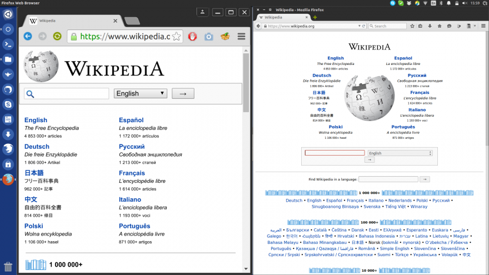Submit search with the arrow button in left browser
Viewport: 489px width, 275px height.
[183, 93]
